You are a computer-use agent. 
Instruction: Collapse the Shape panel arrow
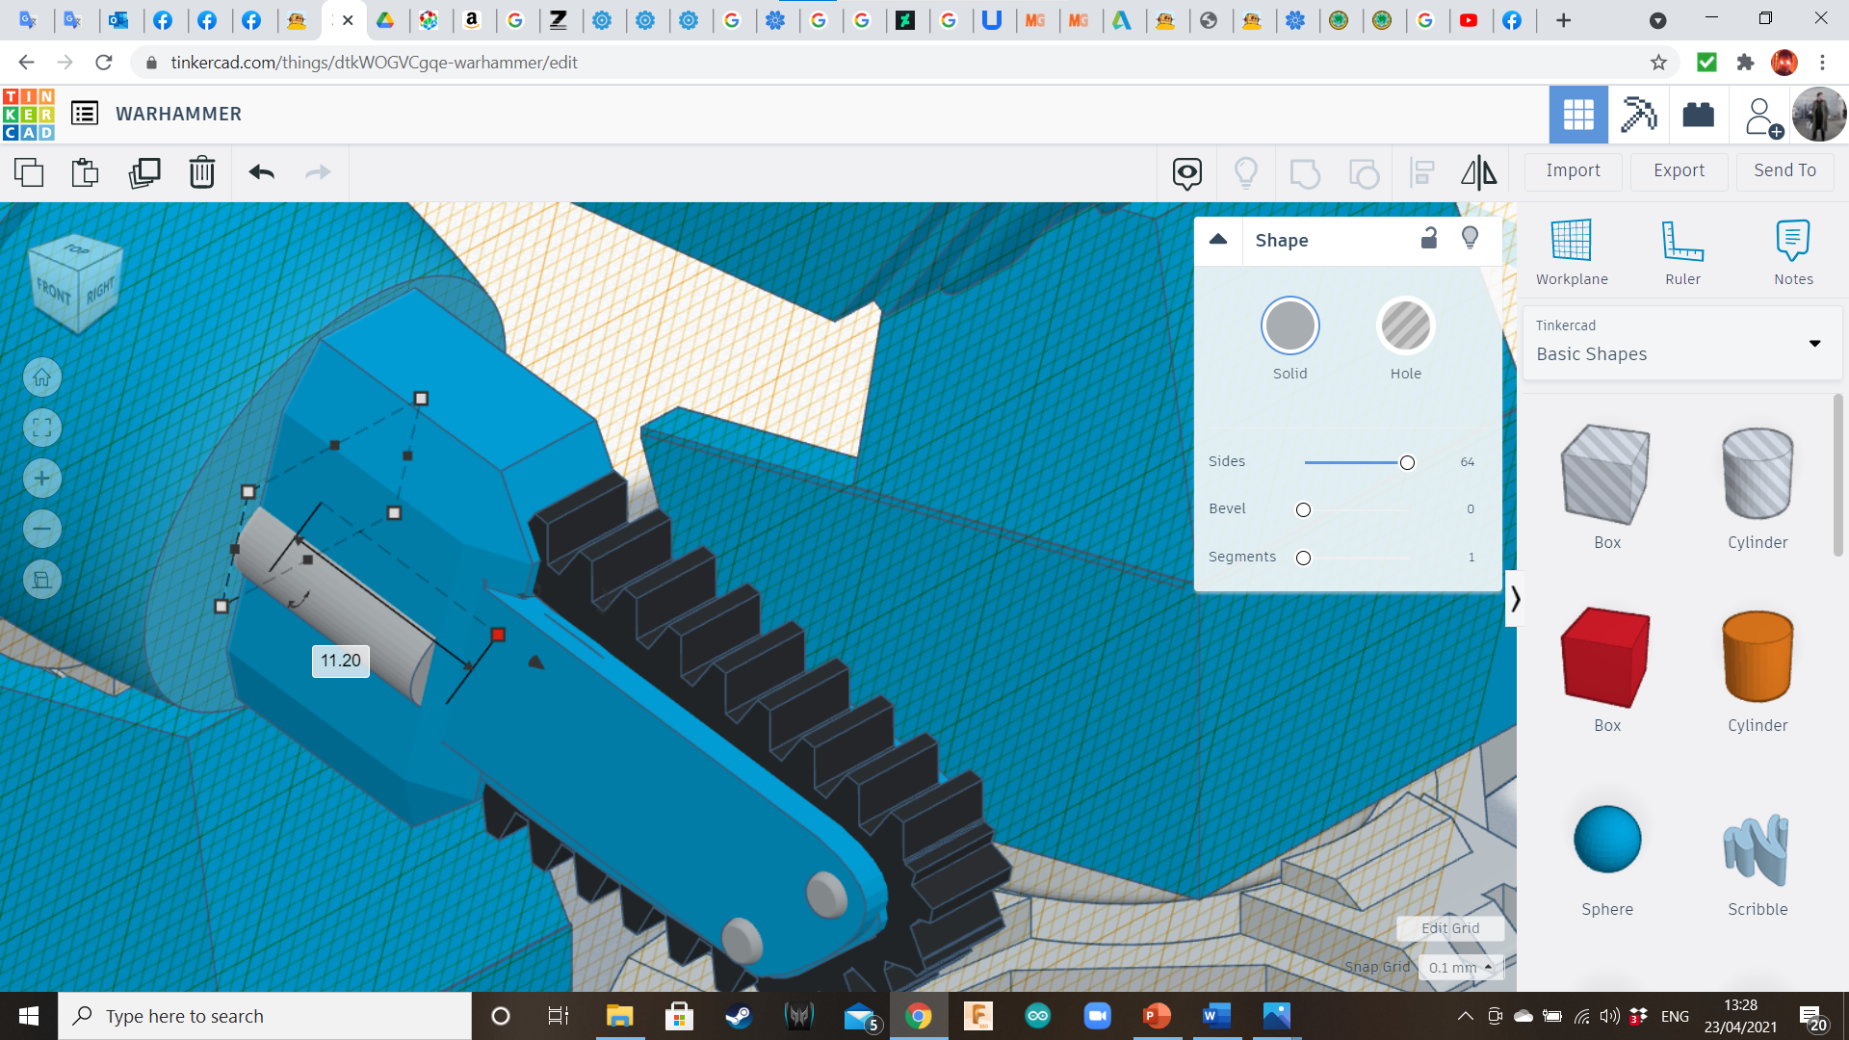[1218, 240]
